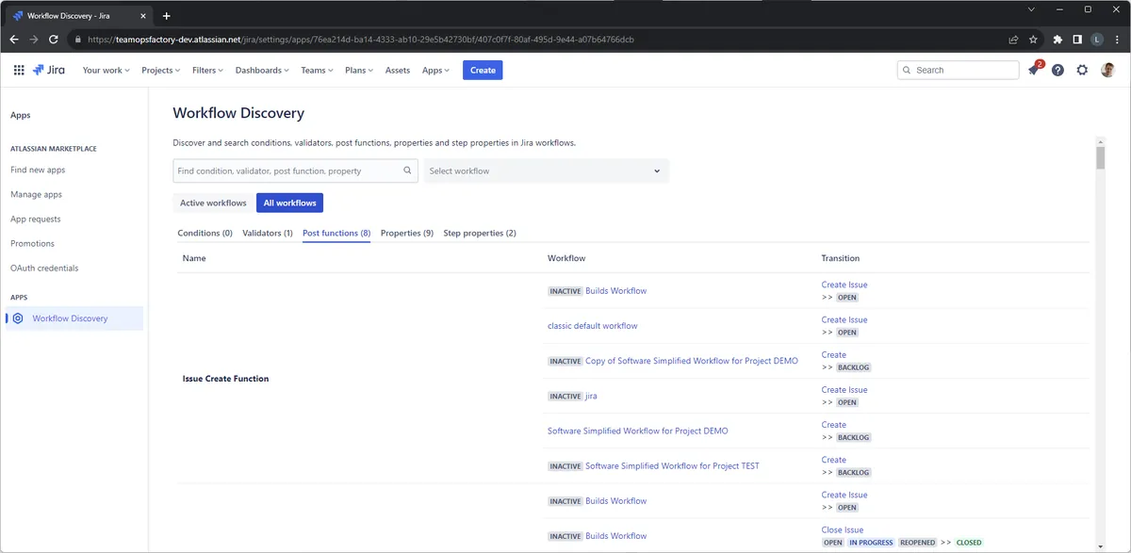Image resolution: width=1131 pixels, height=553 pixels.
Task: Toggle to Active workflows
Action: pyautogui.click(x=213, y=203)
